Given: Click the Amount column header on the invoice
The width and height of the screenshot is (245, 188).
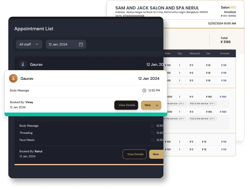Looking at the screenshot, I should [224, 53].
